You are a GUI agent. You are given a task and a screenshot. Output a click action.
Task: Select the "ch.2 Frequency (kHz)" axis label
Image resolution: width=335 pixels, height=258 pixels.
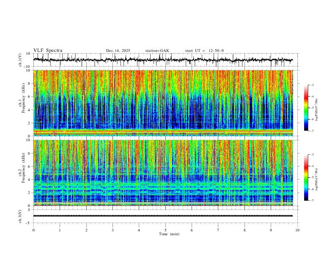tap(22, 167)
